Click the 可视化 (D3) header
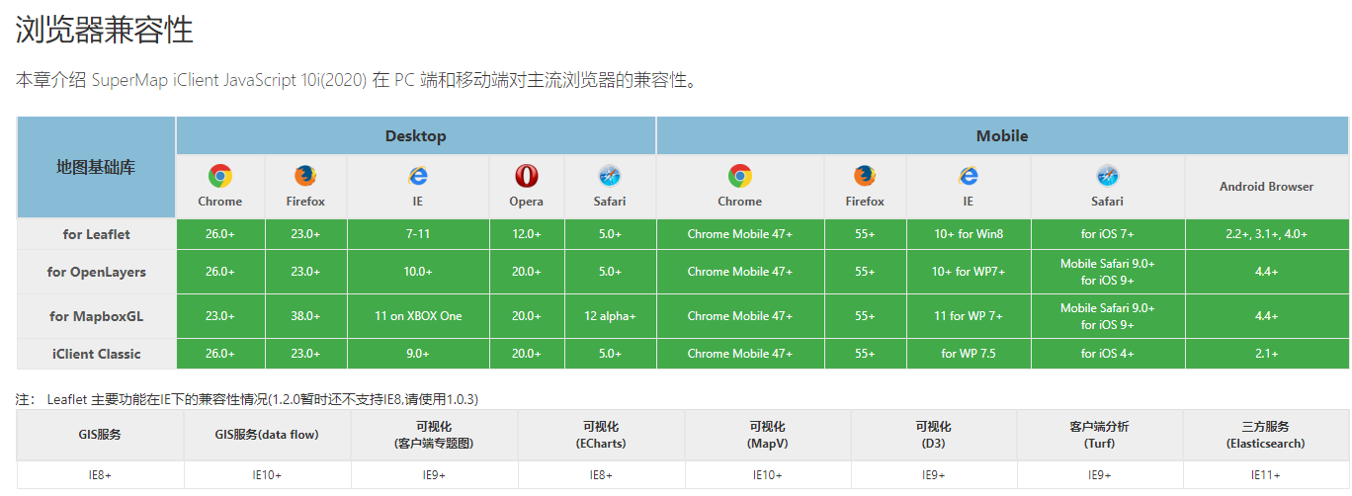The height and width of the screenshot is (496, 1352). point(933,435)
